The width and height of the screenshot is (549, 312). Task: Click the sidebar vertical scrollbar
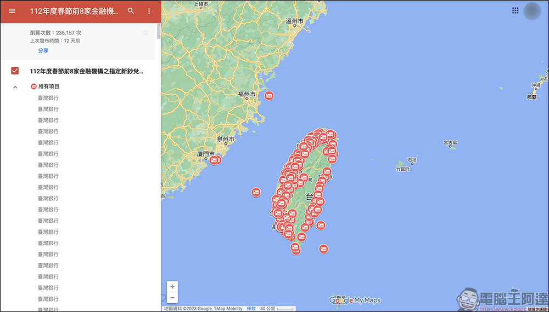click(159, 31)
